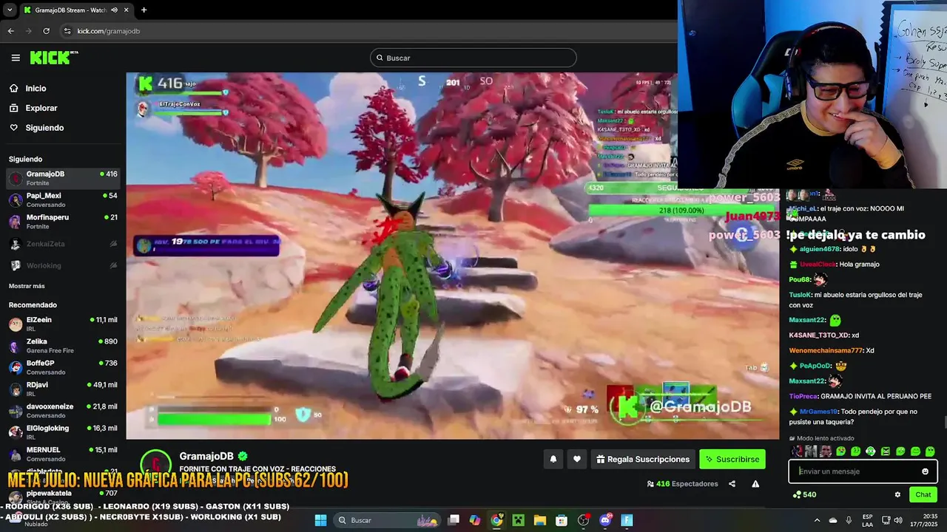The image size is (947, 532).
Task: Open Windows Start menu
Action: point(320,520)
